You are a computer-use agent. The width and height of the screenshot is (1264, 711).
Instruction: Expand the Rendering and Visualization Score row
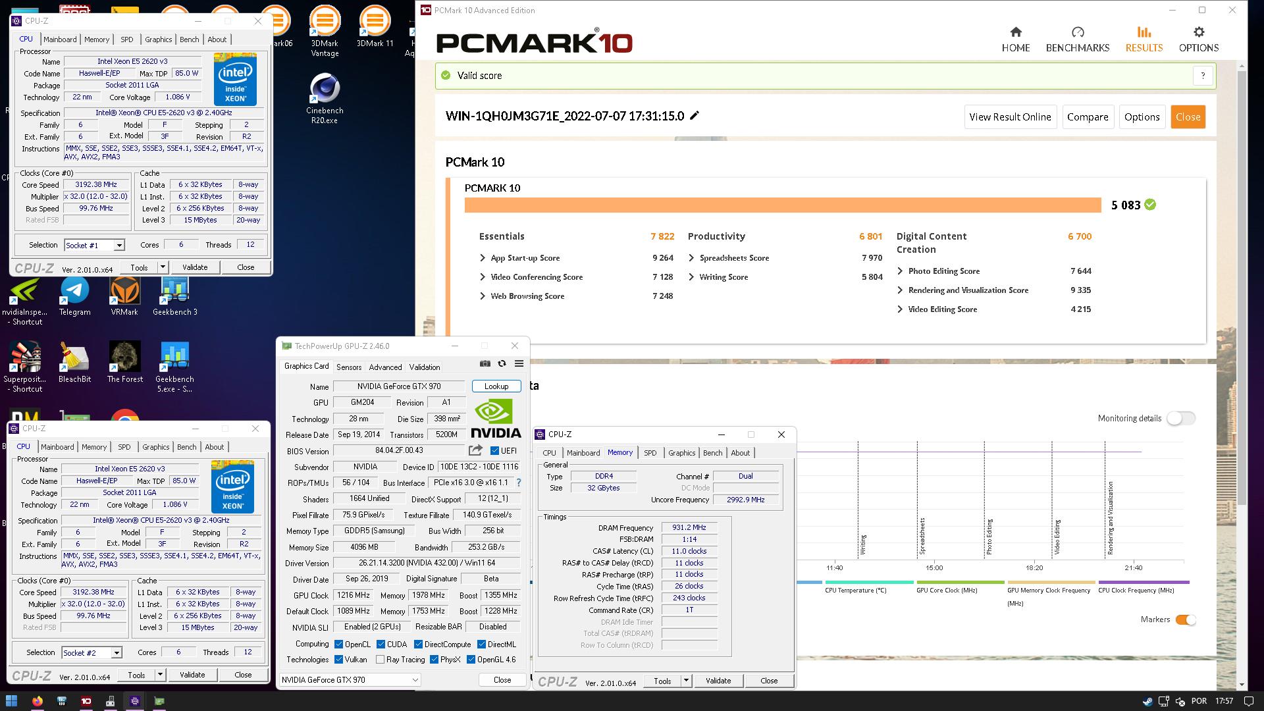point(900,290)
